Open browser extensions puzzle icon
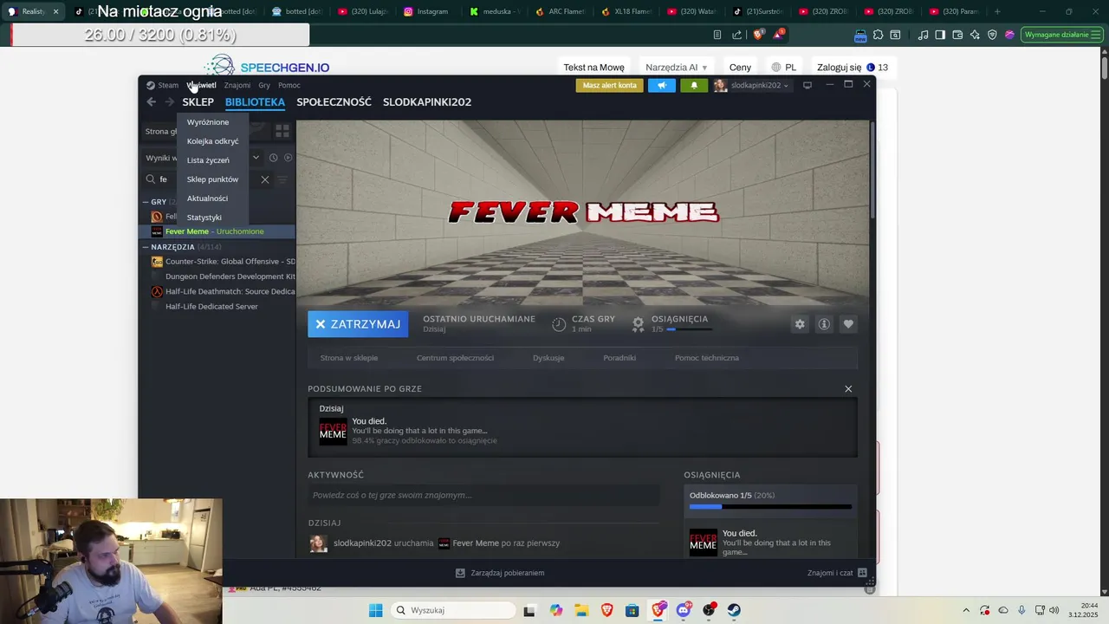Viewport: 1109px width, 624px height. pyautogui.click(x=878, y=35)
